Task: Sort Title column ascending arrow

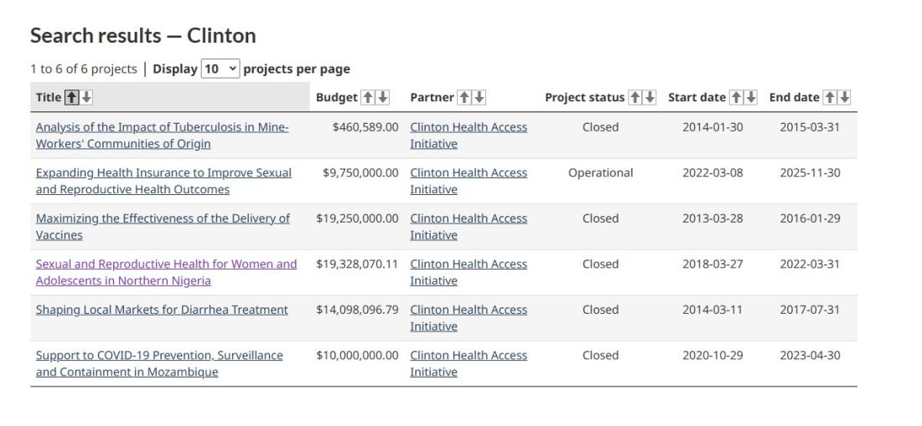Action: click(71, 97)
